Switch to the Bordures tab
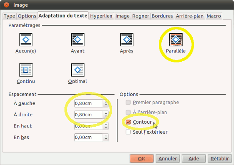The height and width of the screenshot is (165, 234). 162,16
